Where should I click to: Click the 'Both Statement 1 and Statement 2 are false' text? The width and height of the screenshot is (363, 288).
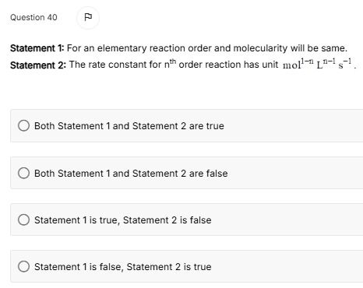131,174
